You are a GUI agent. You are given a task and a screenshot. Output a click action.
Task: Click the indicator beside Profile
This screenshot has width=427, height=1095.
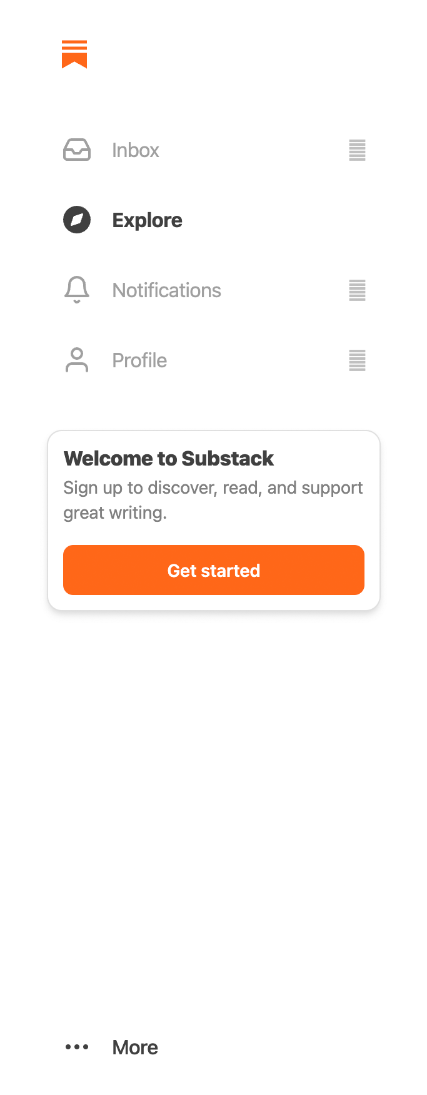[356, 361]
